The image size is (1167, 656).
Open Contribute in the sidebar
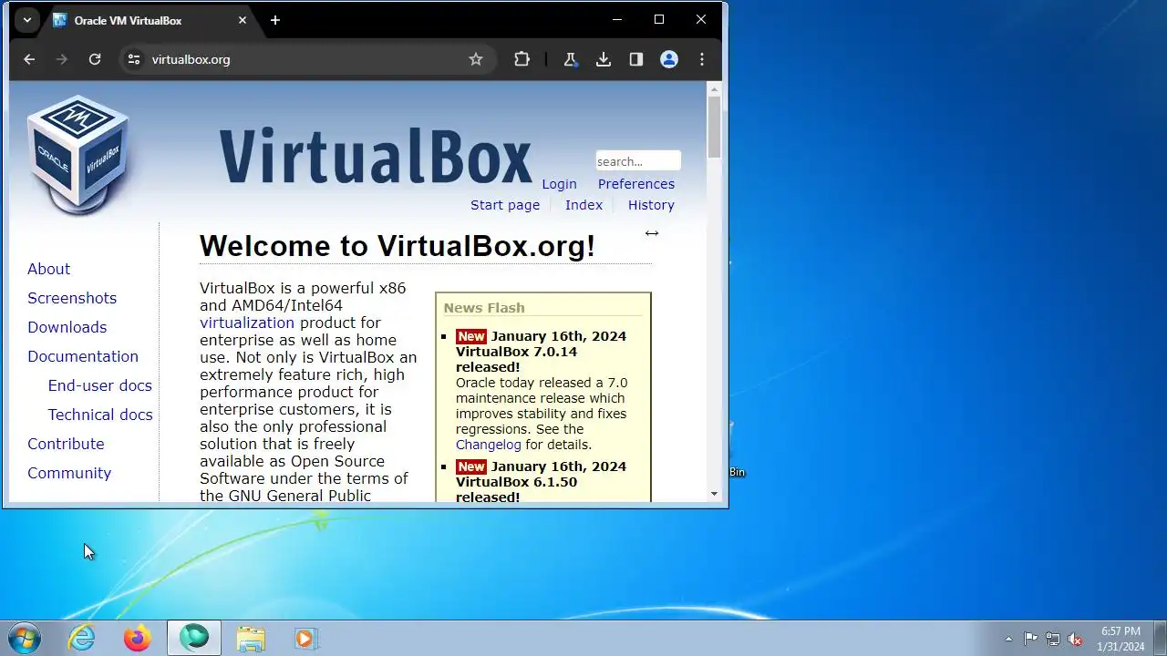[x=66, y=444]
